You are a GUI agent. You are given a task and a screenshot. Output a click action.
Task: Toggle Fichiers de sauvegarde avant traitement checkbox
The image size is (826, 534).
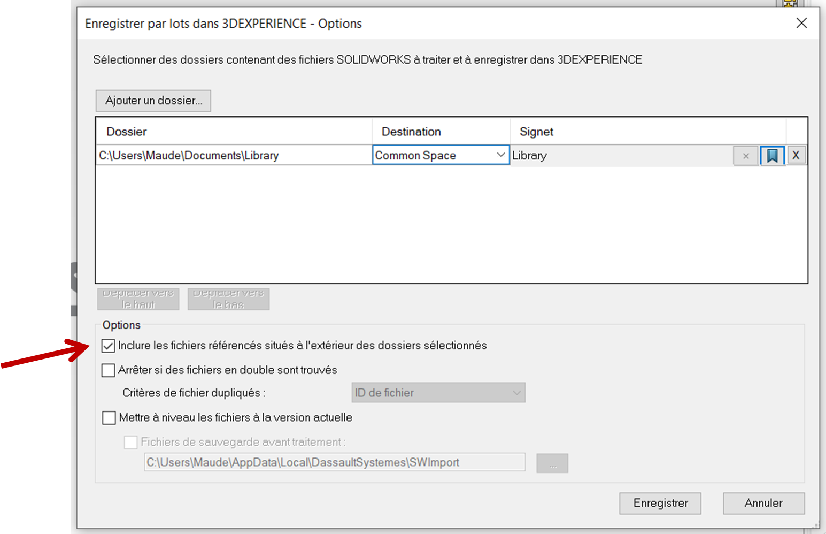click(x=130, y=443)
